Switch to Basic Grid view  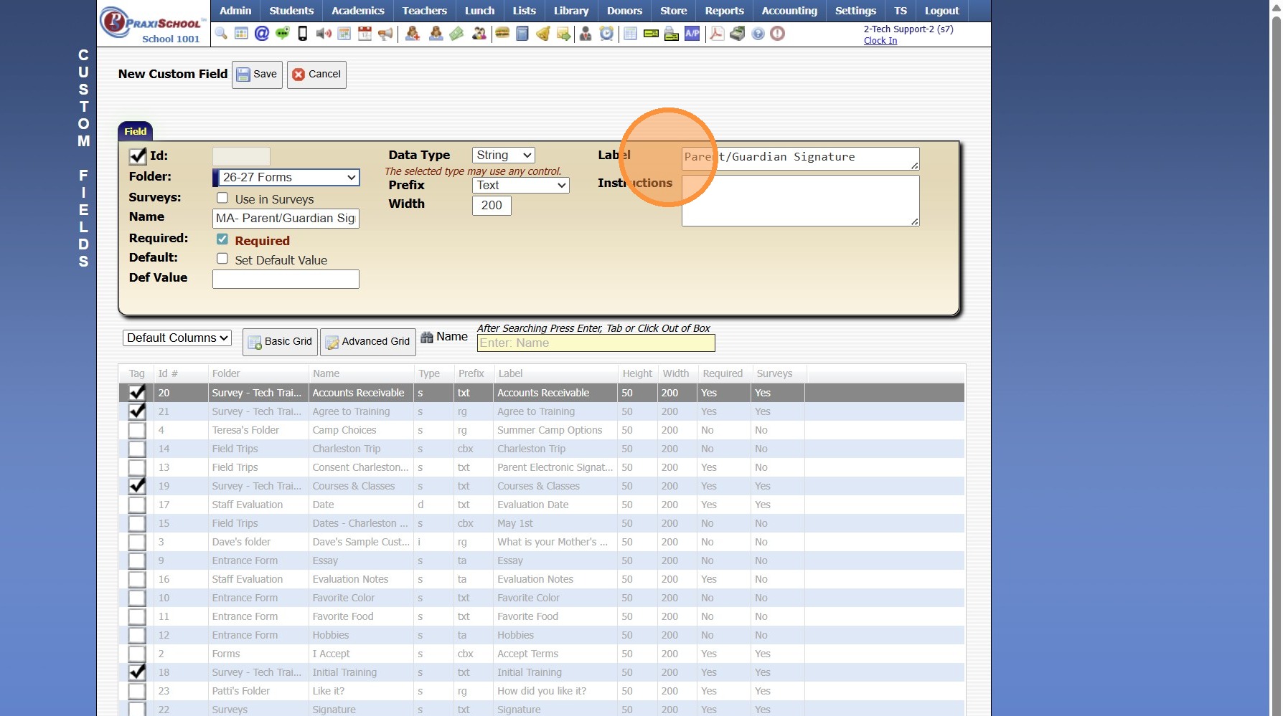point(281,342)
